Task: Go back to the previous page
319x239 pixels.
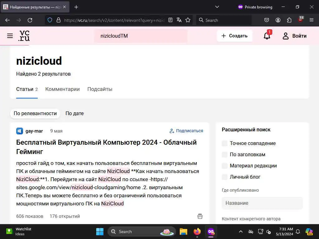Action: [x=7, y=20]
